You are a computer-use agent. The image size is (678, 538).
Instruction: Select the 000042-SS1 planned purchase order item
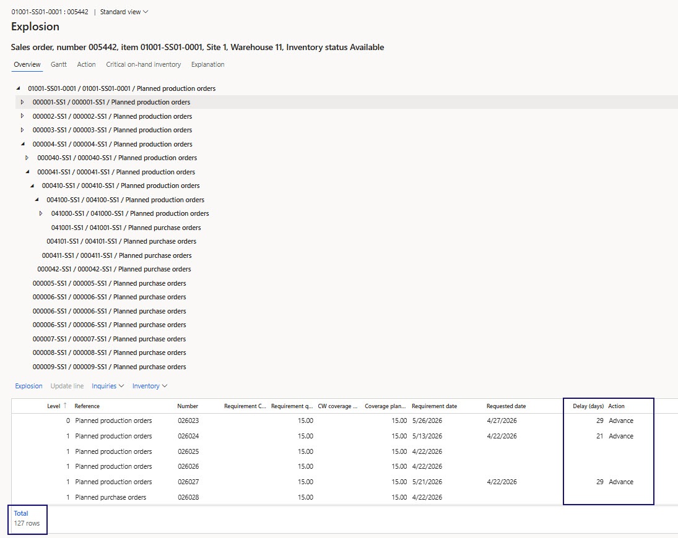pyautogui.click(x=114, y=269)
